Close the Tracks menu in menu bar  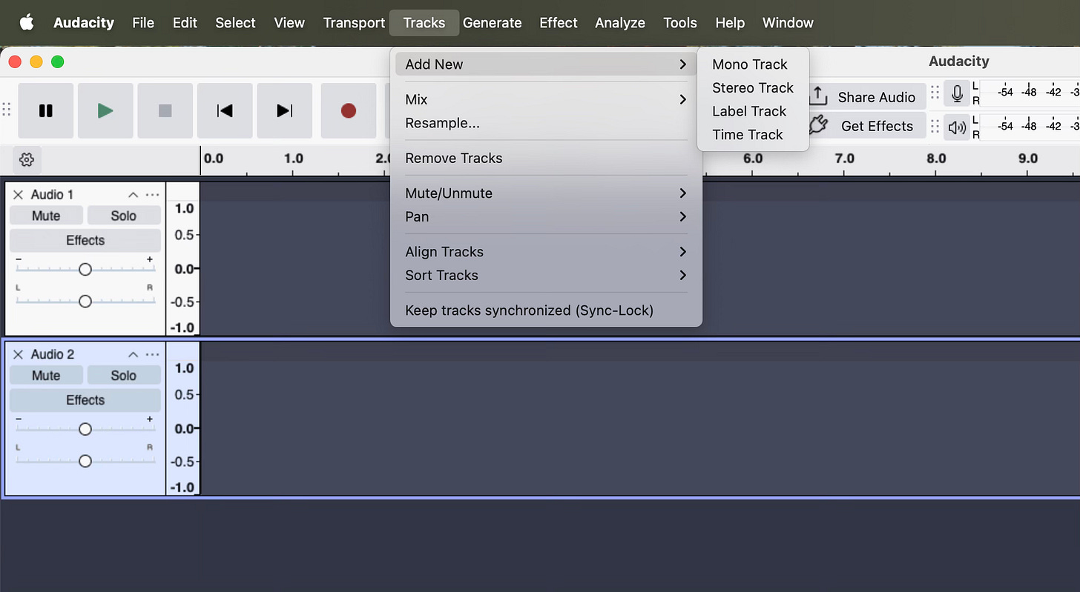424,23
